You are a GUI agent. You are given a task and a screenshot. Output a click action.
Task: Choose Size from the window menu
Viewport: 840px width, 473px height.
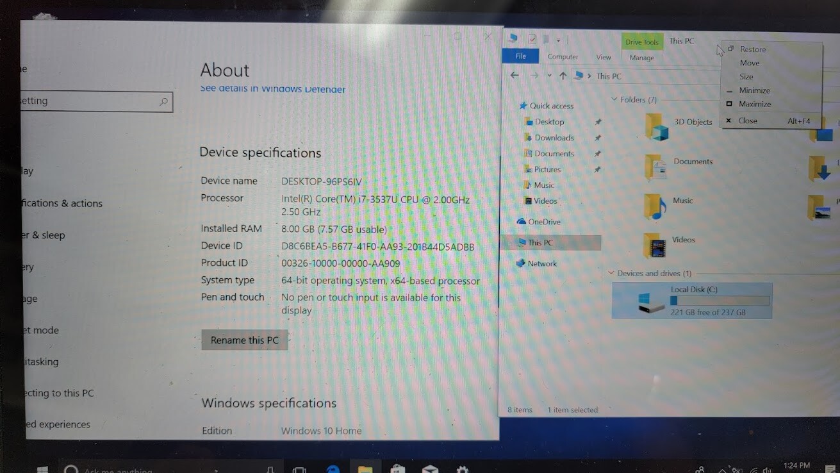click(x=771, y=76)
